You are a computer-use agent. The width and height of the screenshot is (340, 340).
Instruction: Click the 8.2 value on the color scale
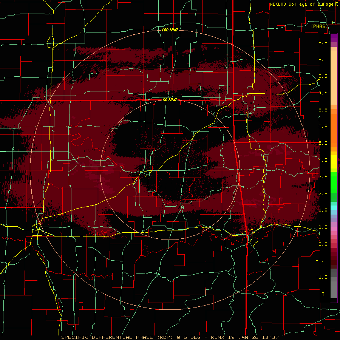click(x=323, y=76)
